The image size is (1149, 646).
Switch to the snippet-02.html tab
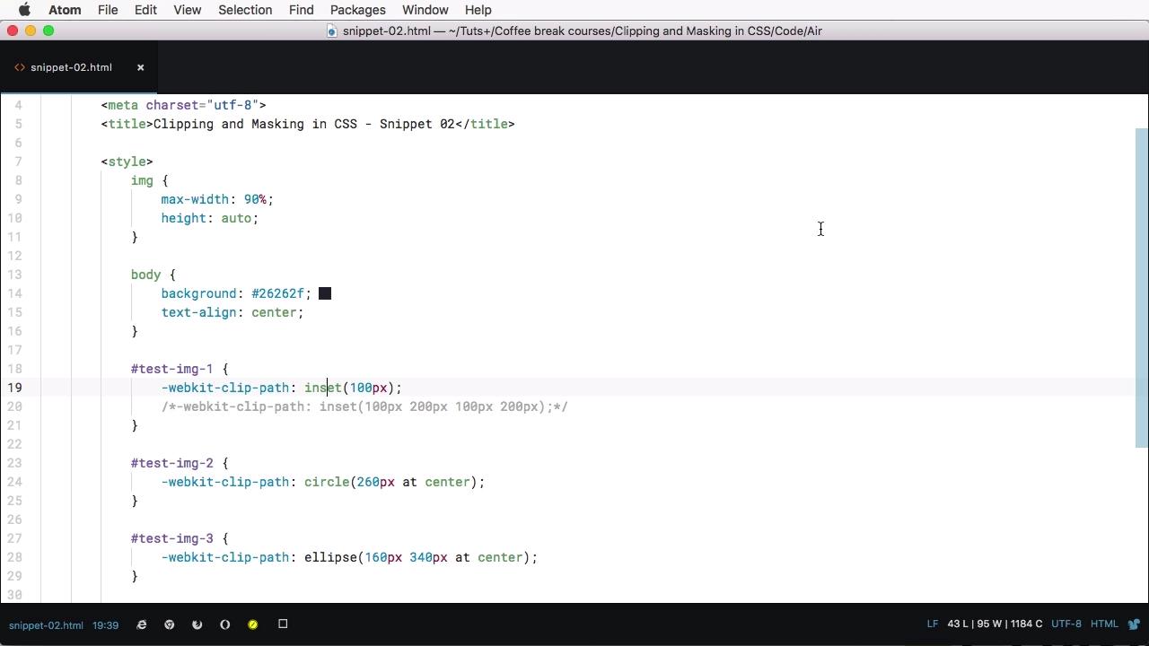point(78,67)
